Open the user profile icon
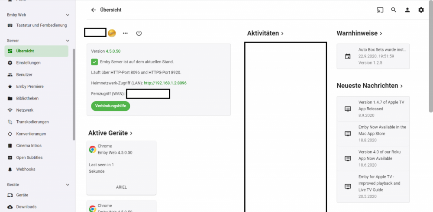The height and width of the screenshot is (212, 433). 407,10
